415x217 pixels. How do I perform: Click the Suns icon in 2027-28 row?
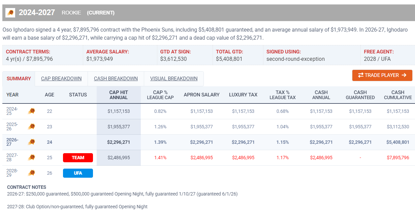click(31, 158)
